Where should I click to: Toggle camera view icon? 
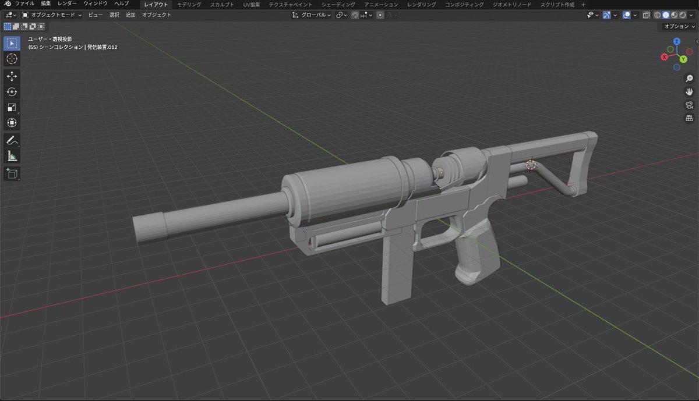tap(689, 105)
